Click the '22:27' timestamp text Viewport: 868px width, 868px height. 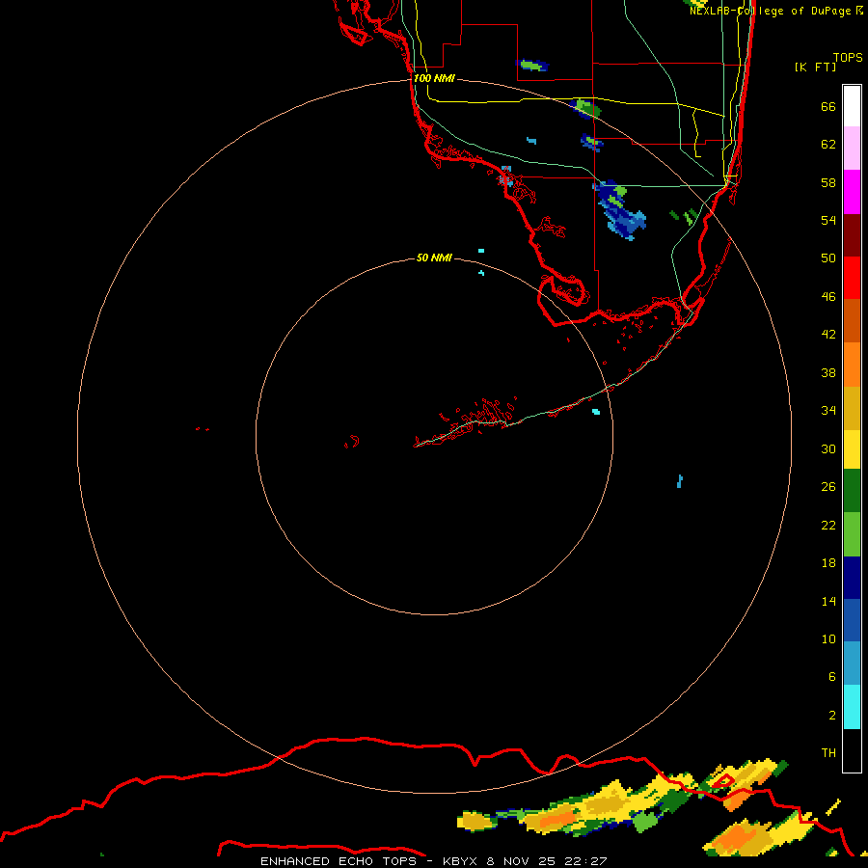(x=585, y=861)
